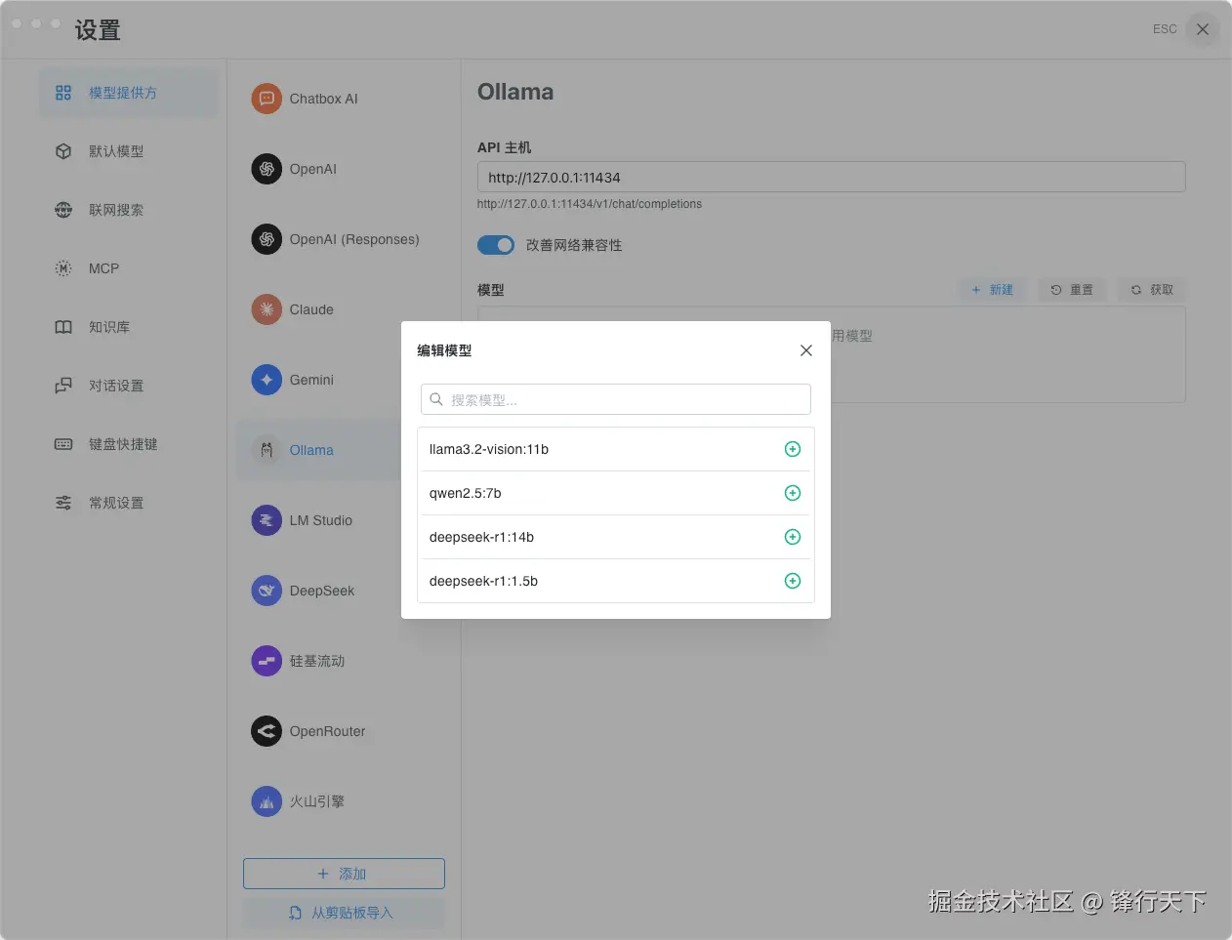Click the 添加 provider button
Image resolution: width=1232 pixels, height=940 pixels.
tap(344, 874)
